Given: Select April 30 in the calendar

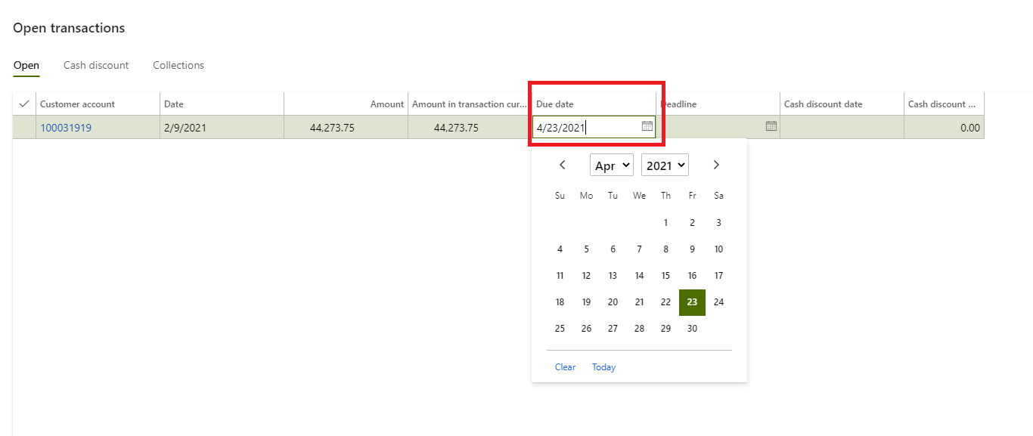Looking at the screenshot, I should tap(691, 328).
